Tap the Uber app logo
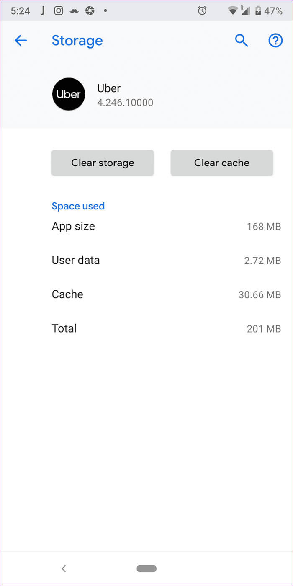The width and height of the screenshot is (293, 586). click(x=69, y=95)
